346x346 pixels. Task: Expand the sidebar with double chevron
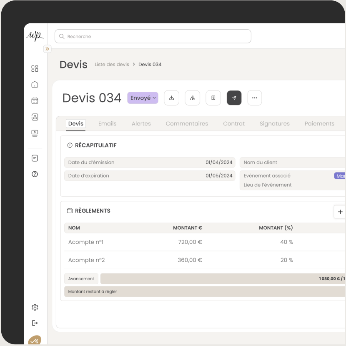(x=47, y=49)
